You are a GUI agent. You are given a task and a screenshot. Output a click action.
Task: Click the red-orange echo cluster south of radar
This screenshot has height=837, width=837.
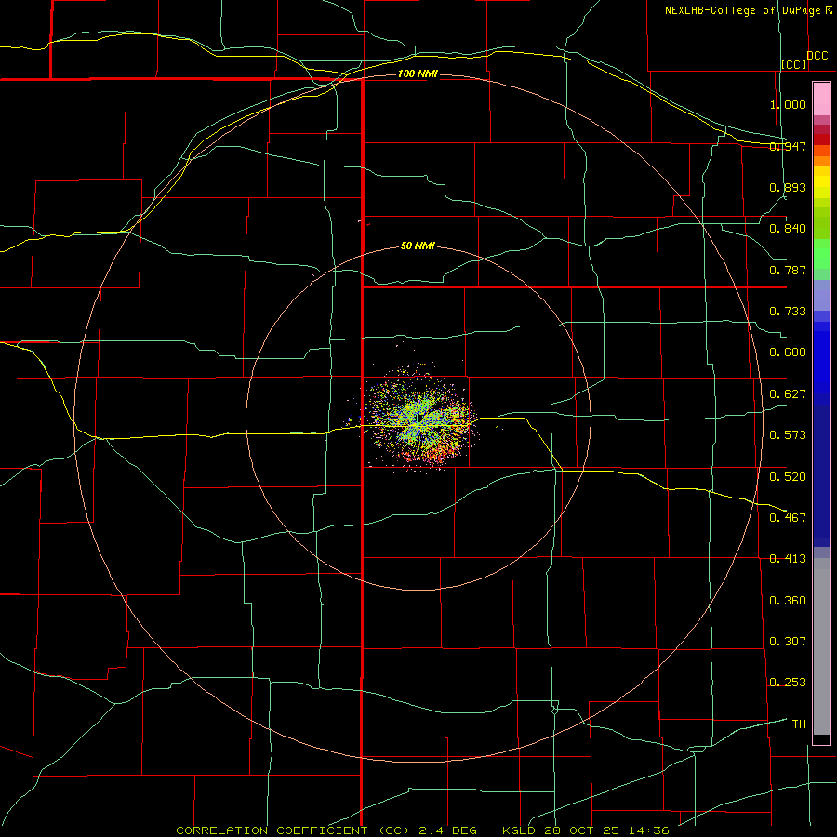point(437,456)
